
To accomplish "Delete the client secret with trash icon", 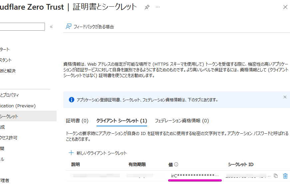I will [x=285, y=176].
